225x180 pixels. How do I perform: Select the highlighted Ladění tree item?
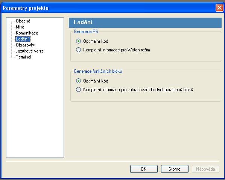point(23,39)
